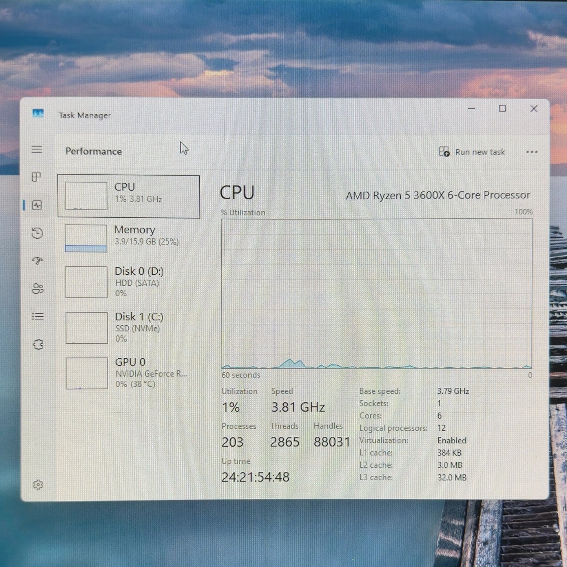The width and height of the screenshot is (567, 567).
Task: Open the App history page icon
Action: click(x=37, y=233)
